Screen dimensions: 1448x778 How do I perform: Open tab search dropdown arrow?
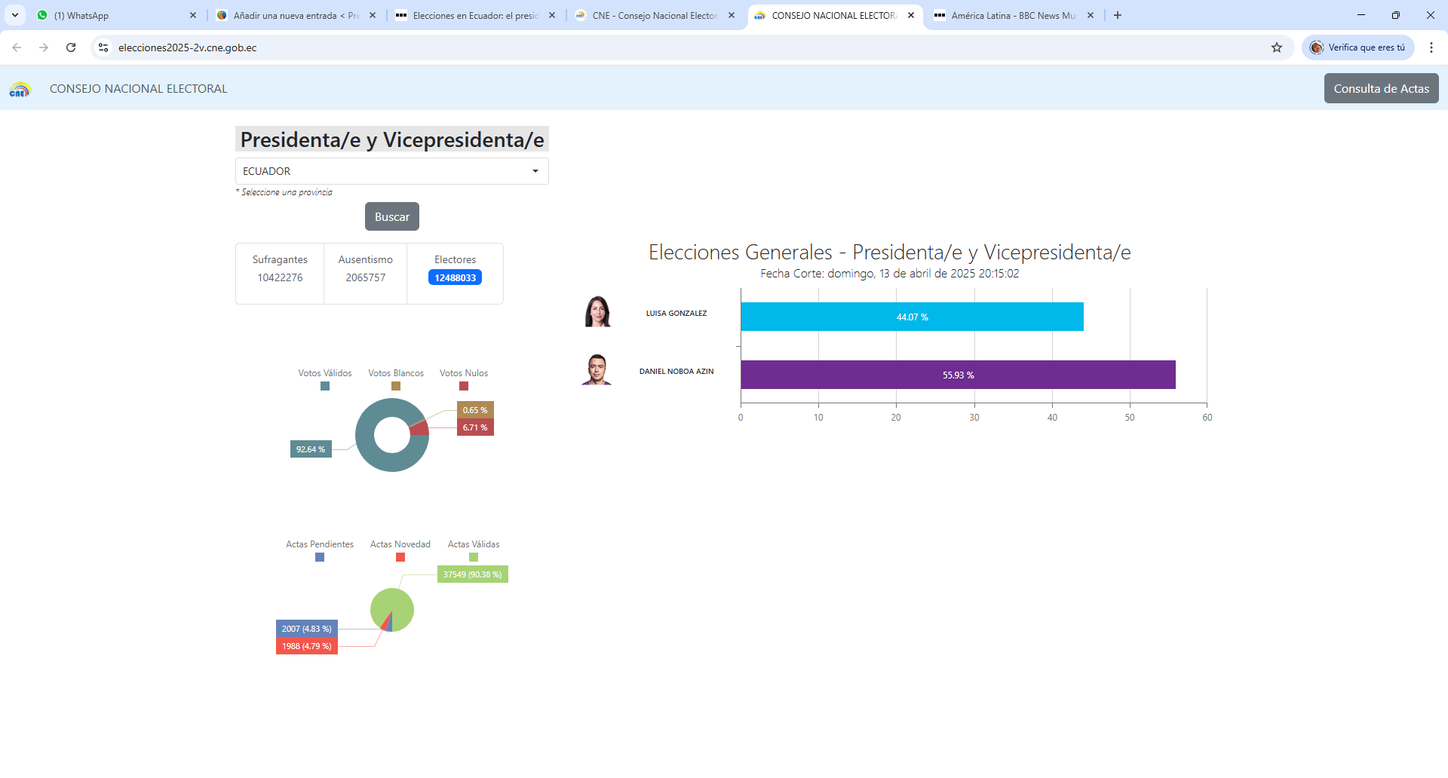[x=15, y=15]
